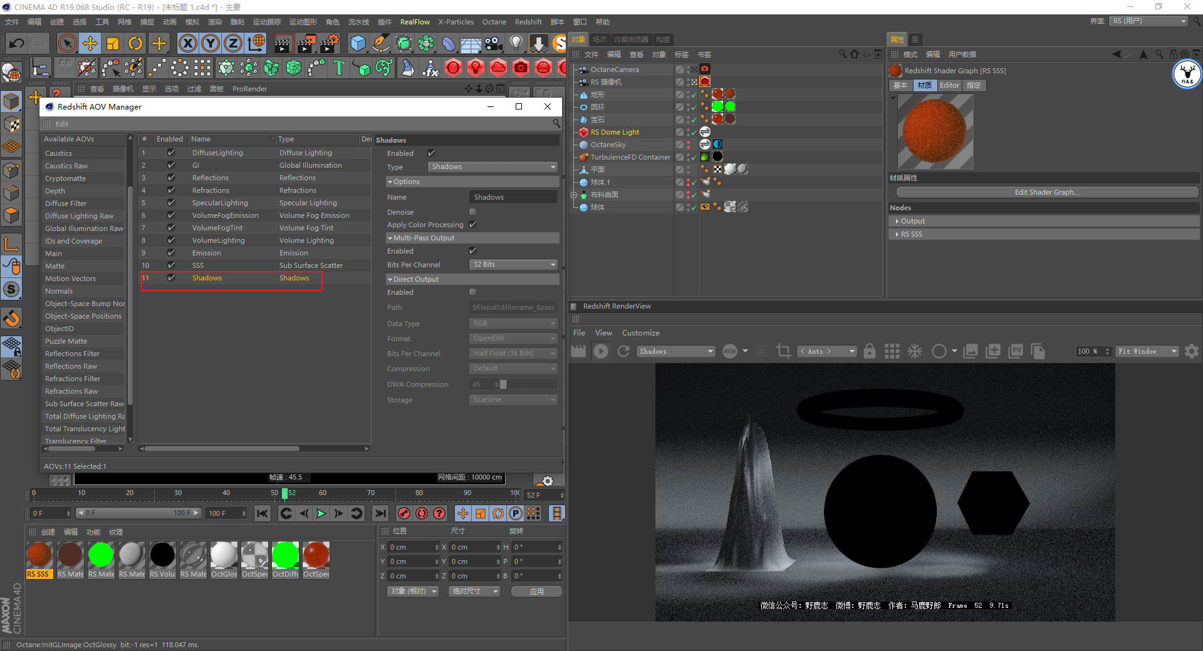This screenshot has width=1203, height=651.
Task: Toggle Enabled checkbox for Reflections AOV row
Action: tap(171, 178)
